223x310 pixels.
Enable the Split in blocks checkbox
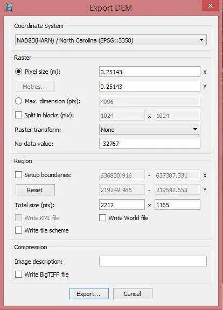[x=18, y=115]
